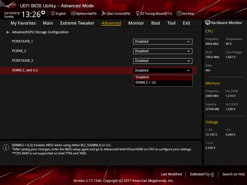Select the PCIEX8_2 row label
The height and width of the screenshot is (185, 247).
click(19, 51)
